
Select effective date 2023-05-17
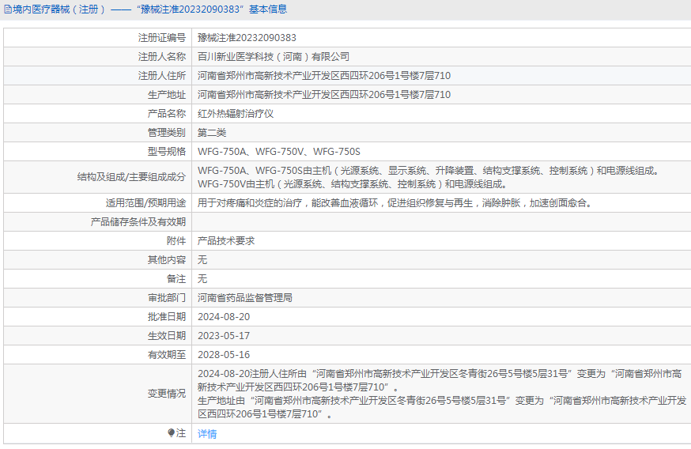(x=224, y=336)
